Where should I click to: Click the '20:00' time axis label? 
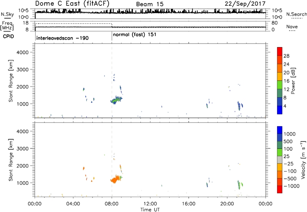pos(227,204)
